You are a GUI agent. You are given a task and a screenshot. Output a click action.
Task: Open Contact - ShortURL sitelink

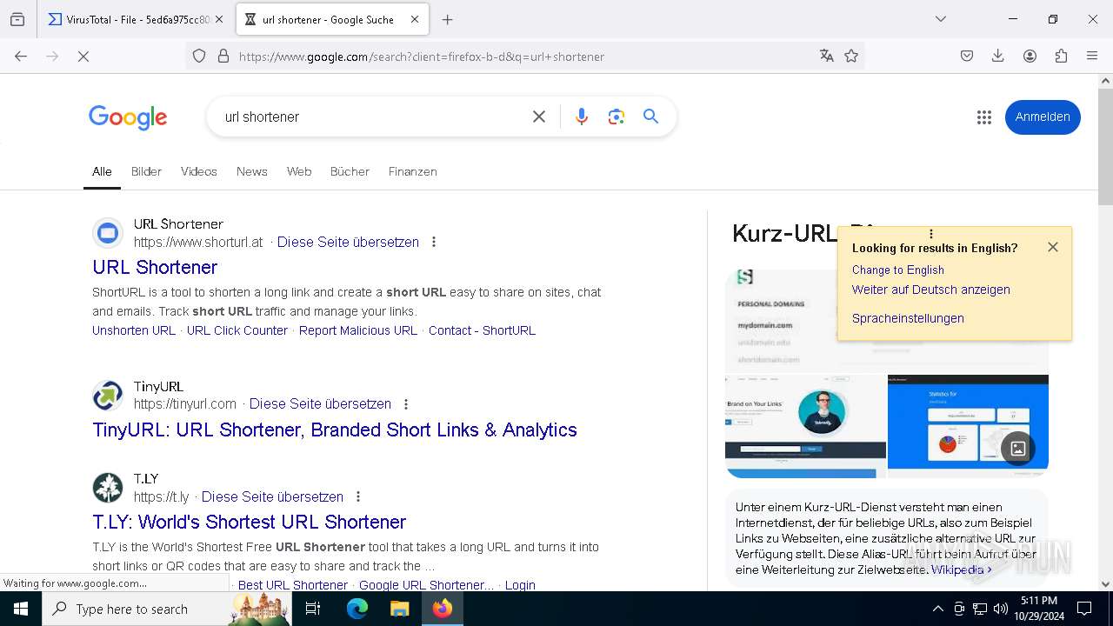click(x=482, y=330)
